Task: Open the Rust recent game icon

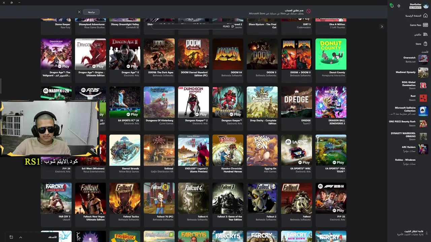Action: coord(423,97)
